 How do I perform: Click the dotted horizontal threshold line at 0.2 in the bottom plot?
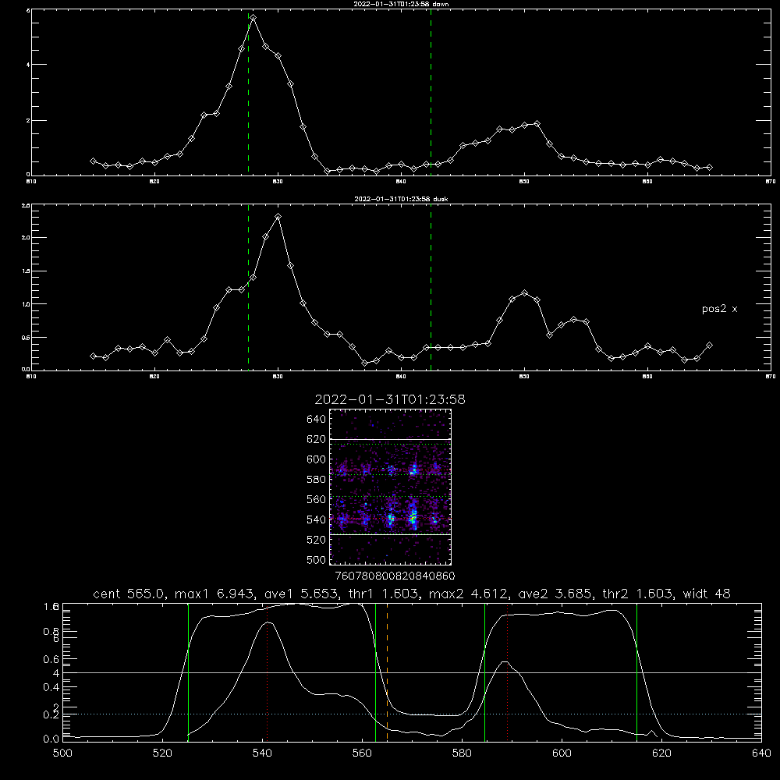[412, 714]
